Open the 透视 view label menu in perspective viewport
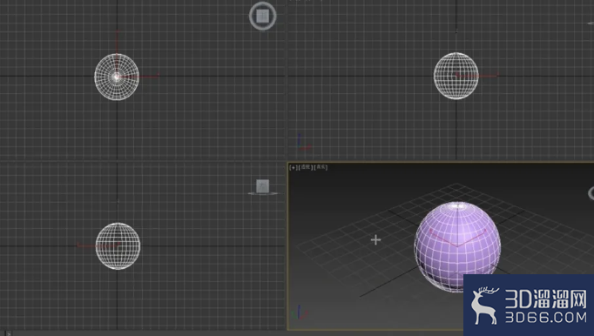Image resolution: width=594 pixels, height=336 pixels. point(306,167)
